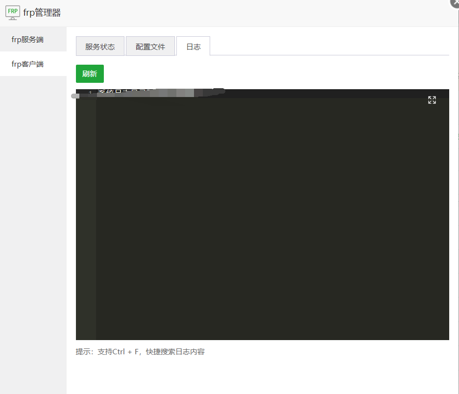The height and width of the screenshot is (394, 459).
Task: Click the Ctrl + F search hint text
Action: [140, 352]
